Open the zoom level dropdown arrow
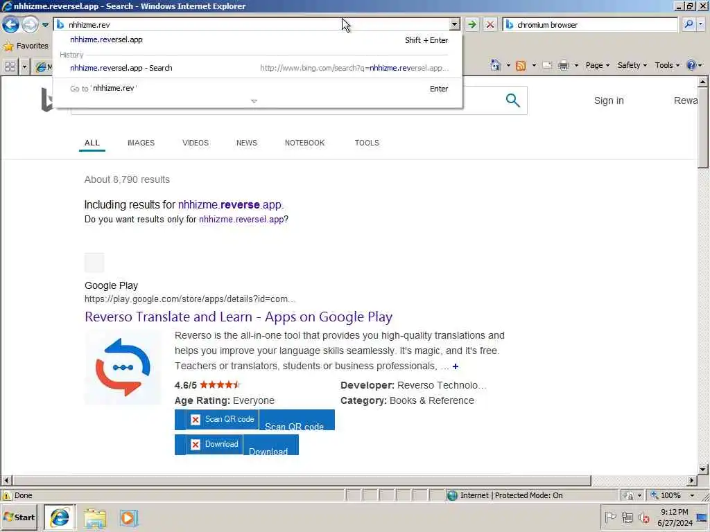Viewport: 710px width, 532px height. coord(692,495)
